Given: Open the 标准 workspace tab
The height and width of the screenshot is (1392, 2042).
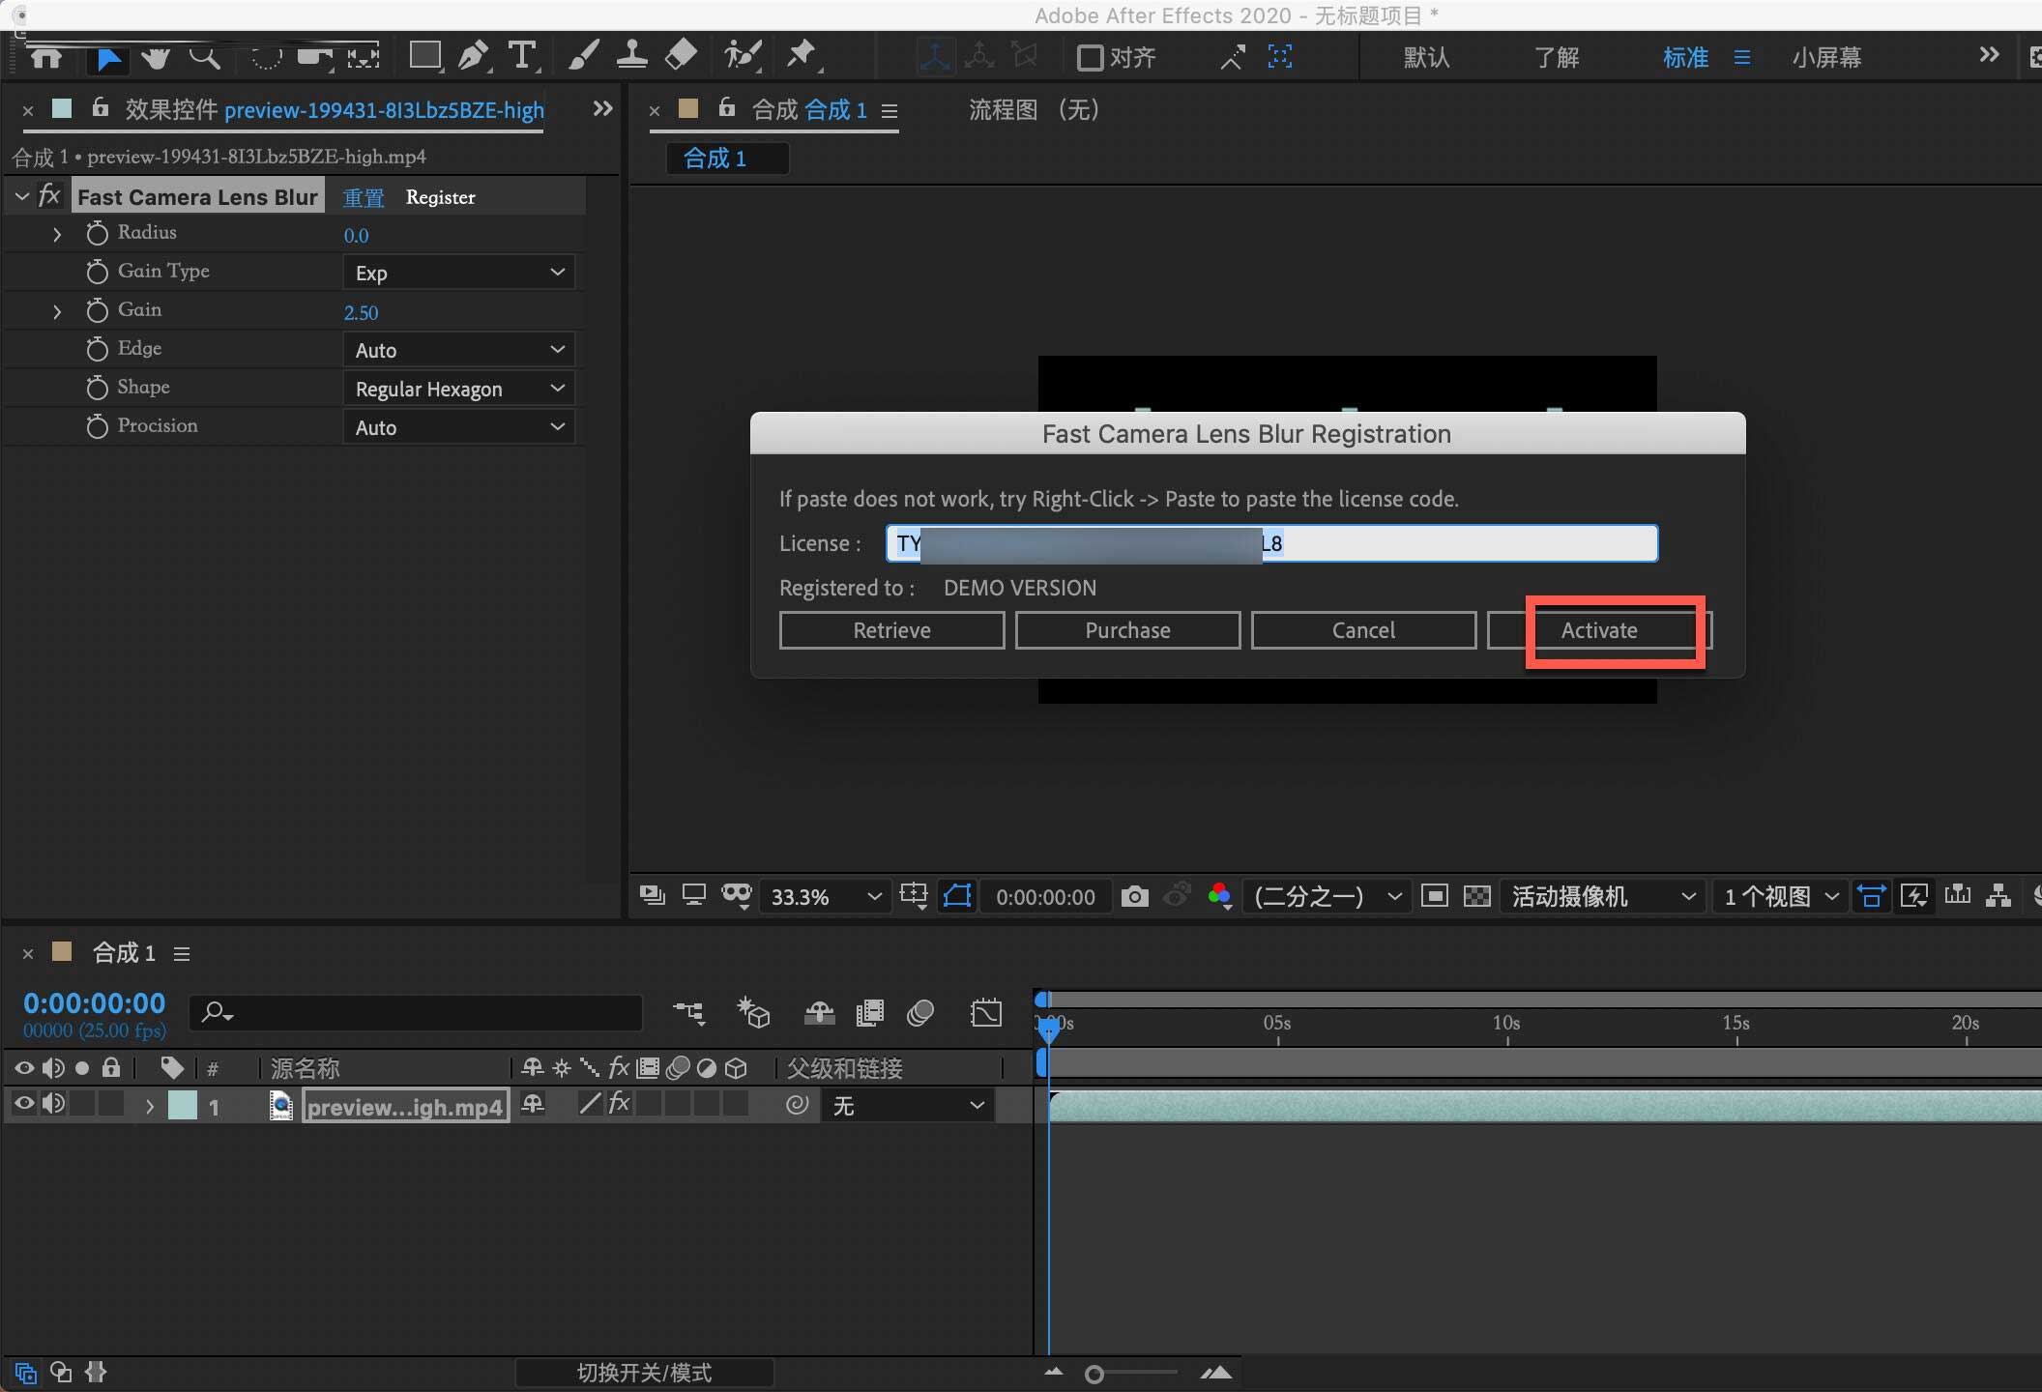Looking at the screenshot, I should point(1685,58).
